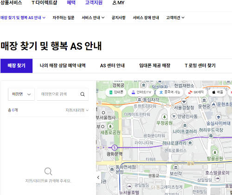
Task: Click the magnifier search icon in the store search box
Action: click(83, 94)
